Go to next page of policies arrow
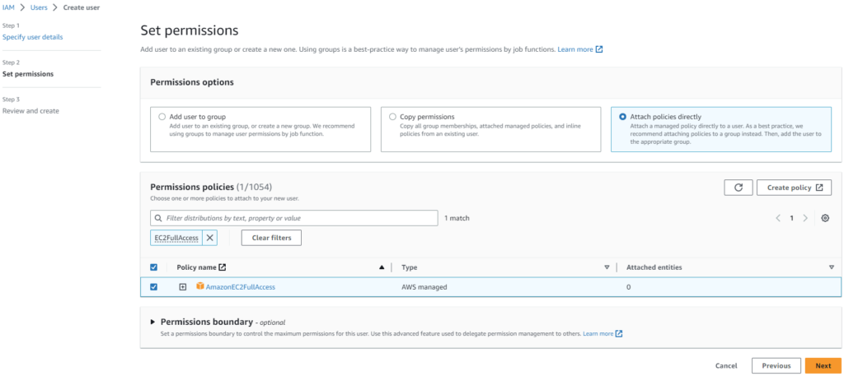The image size is (844, 376). tap(805, 218)
